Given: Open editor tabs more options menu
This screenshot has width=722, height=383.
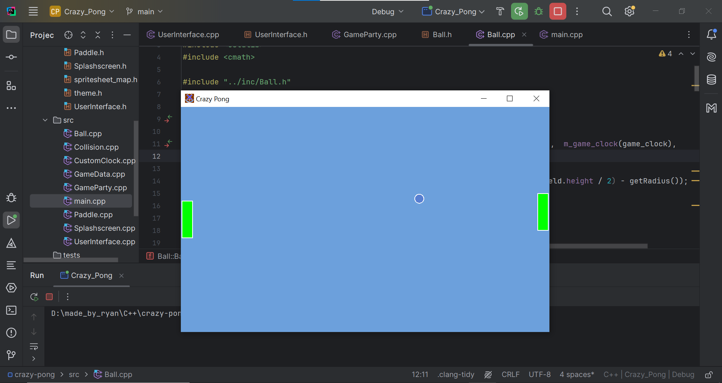Looking at the screenshot, I should (x=689, y=35).
